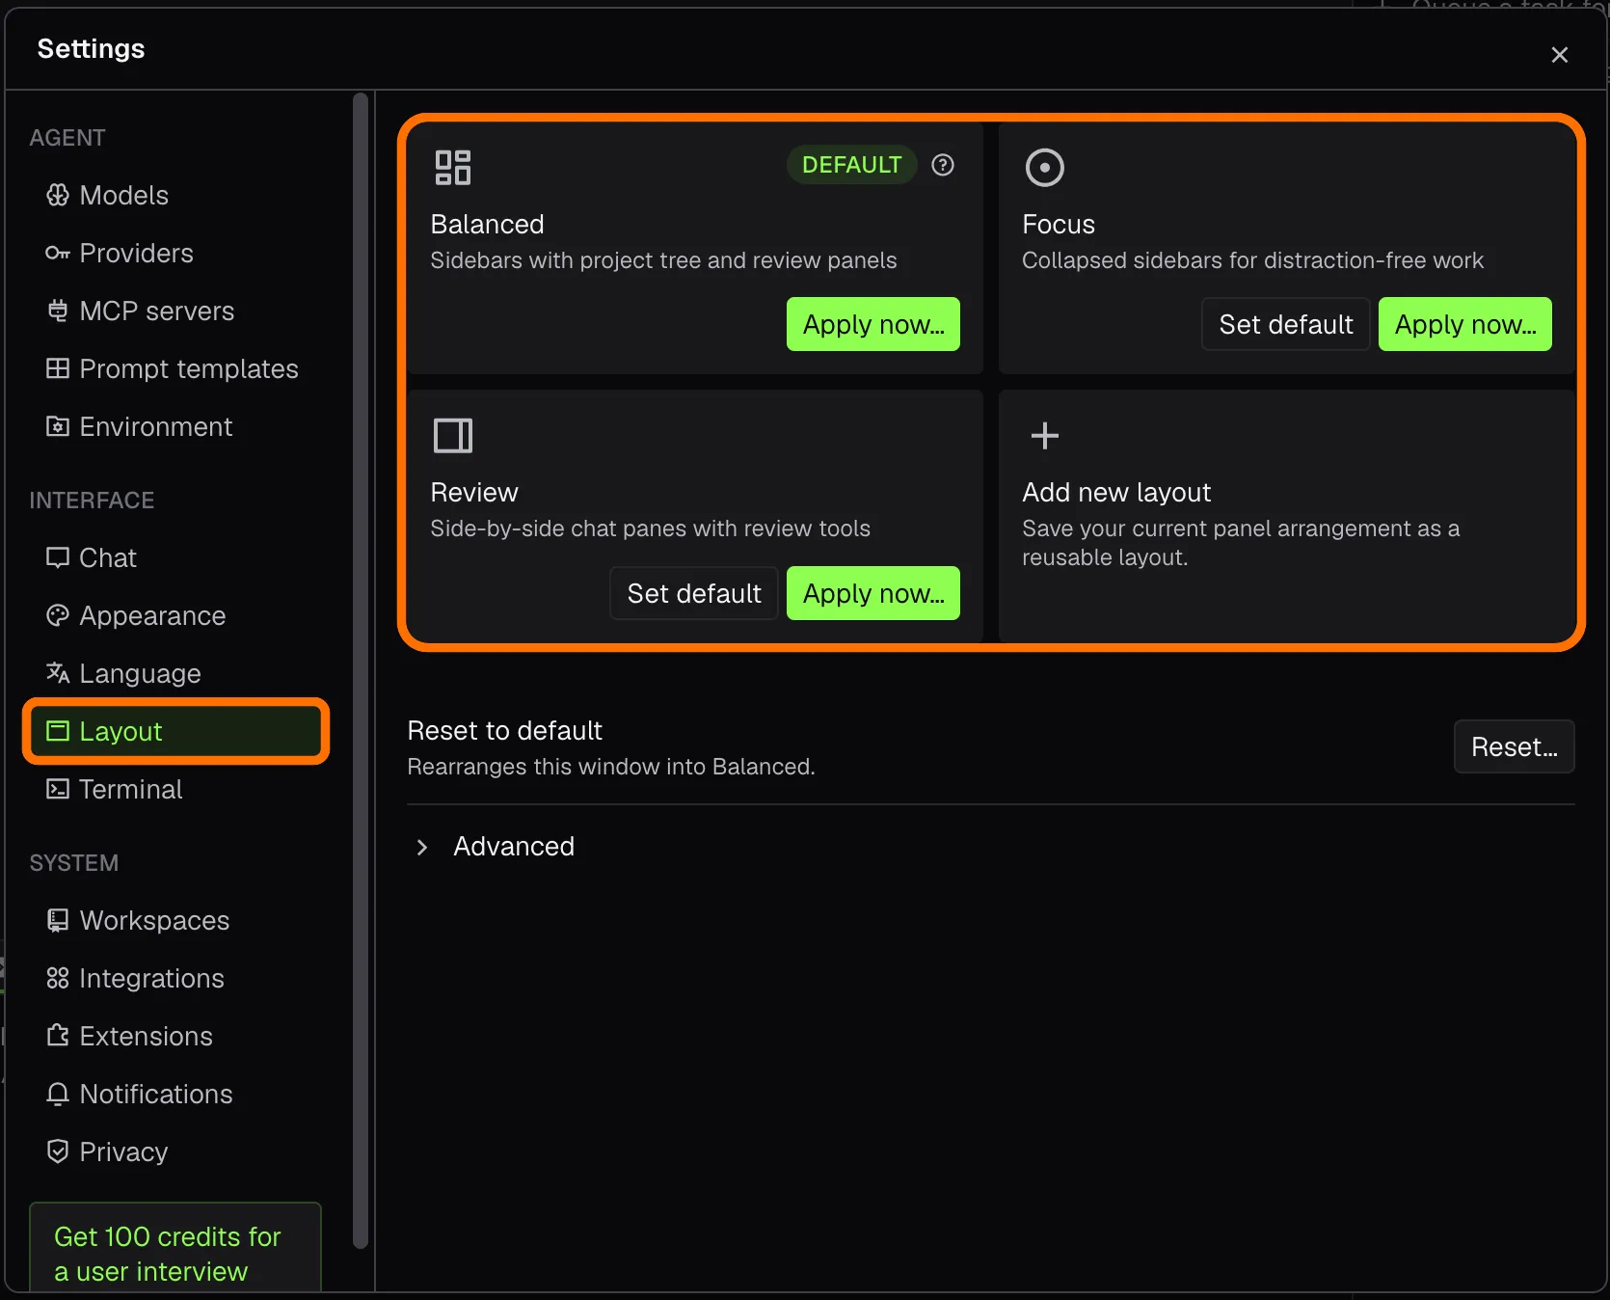Click the Chat bubble icon

tap(58, 557)
